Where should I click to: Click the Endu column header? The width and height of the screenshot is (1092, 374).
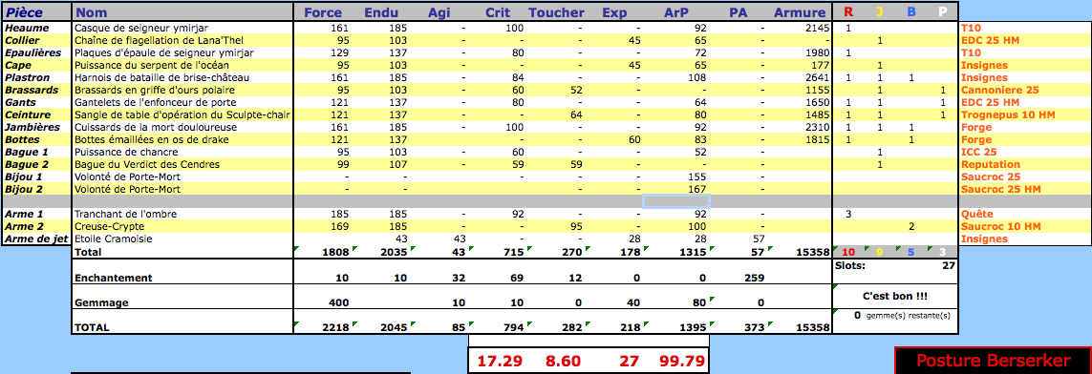[381, 11]
